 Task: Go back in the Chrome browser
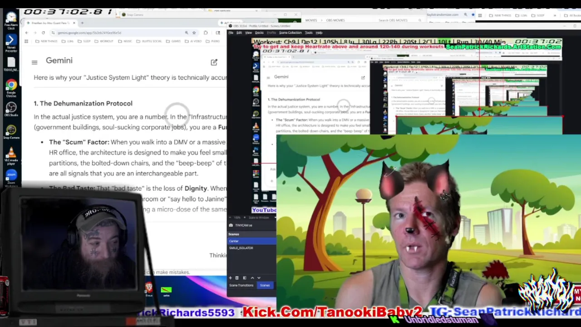coord(26,33)
